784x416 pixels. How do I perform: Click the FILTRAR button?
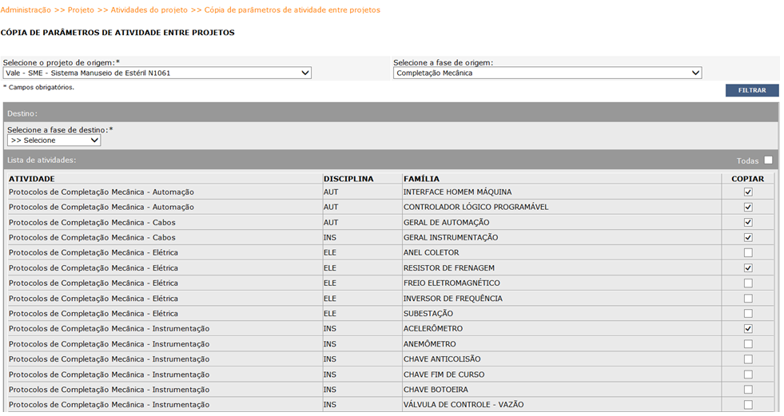pyautogui.click(x=752, y=90)
